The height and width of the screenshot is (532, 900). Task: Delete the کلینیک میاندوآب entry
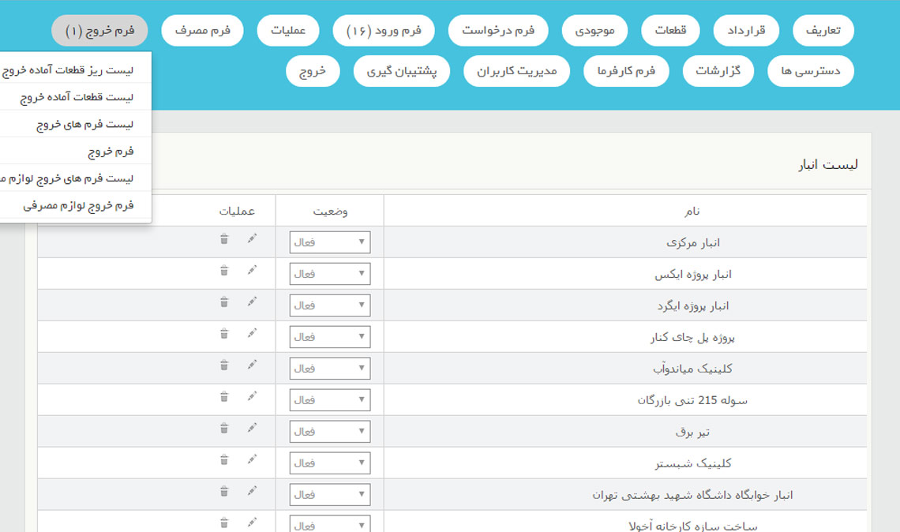tap(224, 365)
